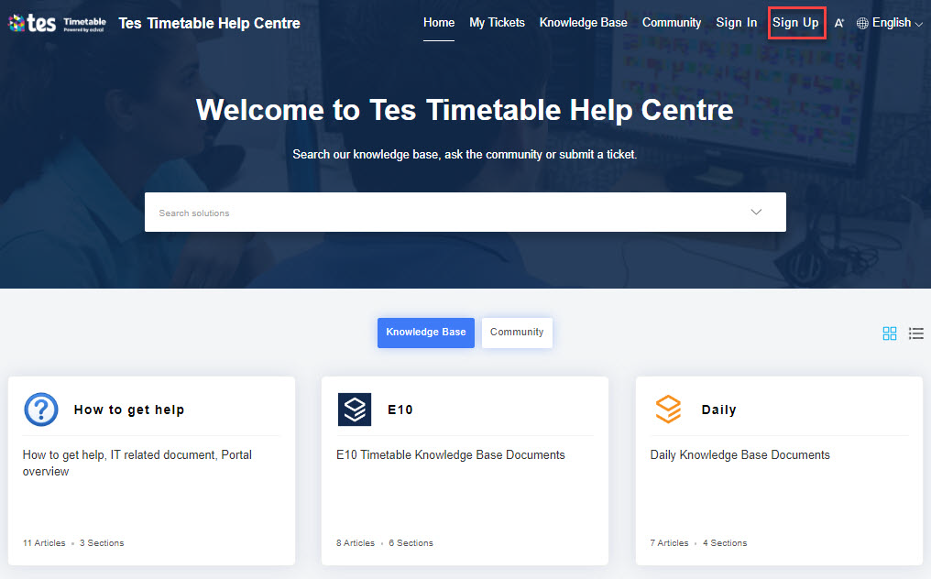The height and width of the screenshot is (579, 931).
Task: Click the 7 Articles count text
Action: click(x=669, y=542)
